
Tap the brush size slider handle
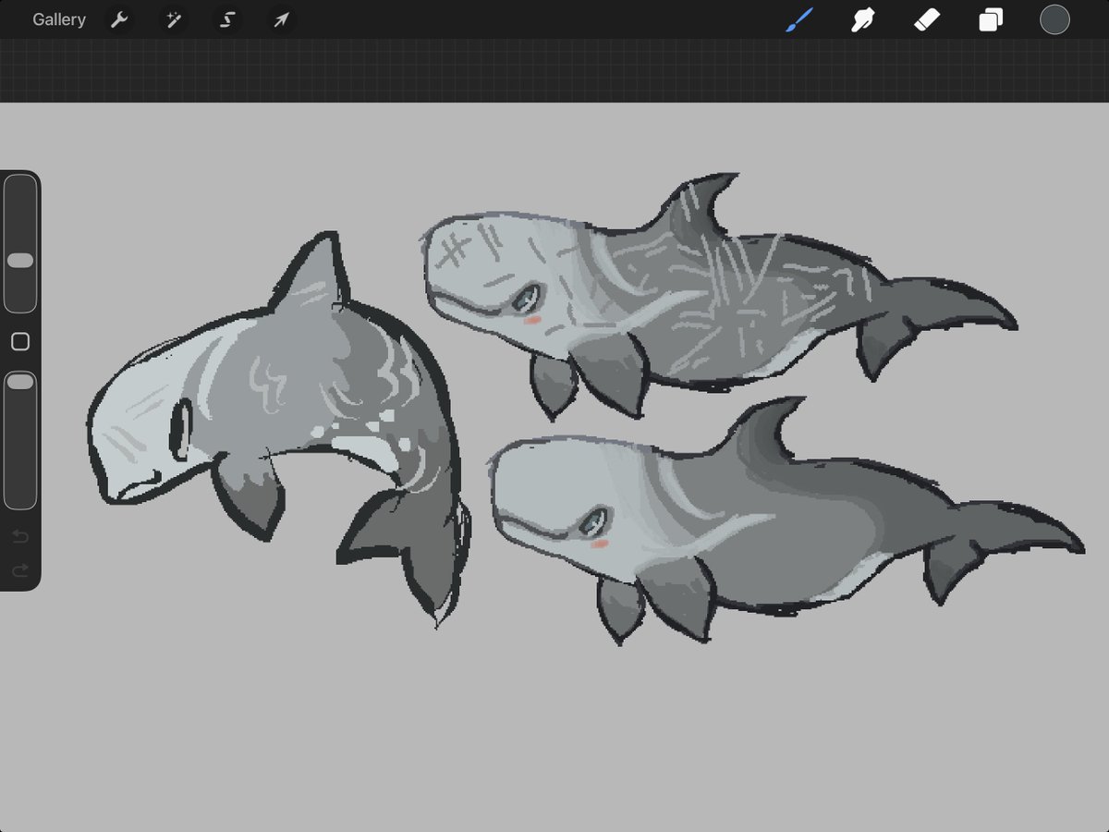coord(20,261)
